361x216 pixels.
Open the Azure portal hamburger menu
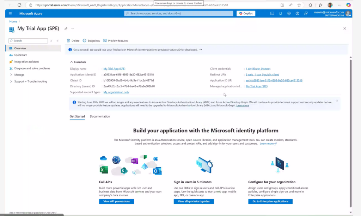[10, 14]
